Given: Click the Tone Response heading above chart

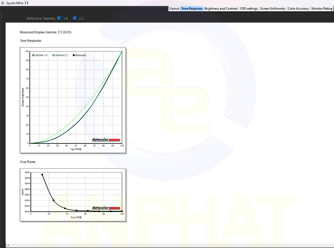Looking at the screenshot, I should tap(30, 41).
